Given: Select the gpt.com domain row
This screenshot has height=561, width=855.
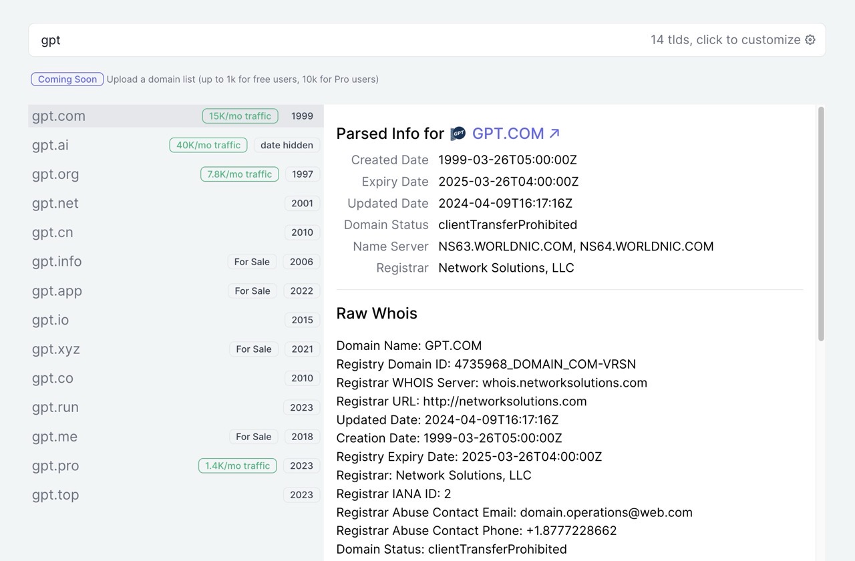Looking at the screenshot, I should [176, 116].
